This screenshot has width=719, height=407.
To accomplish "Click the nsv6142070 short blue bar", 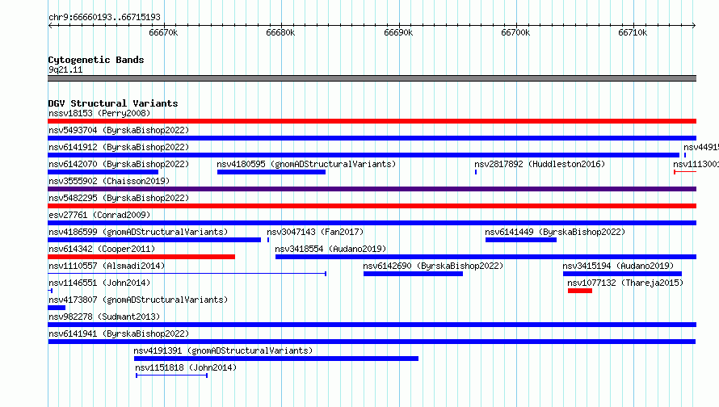I will coord(103,172).
